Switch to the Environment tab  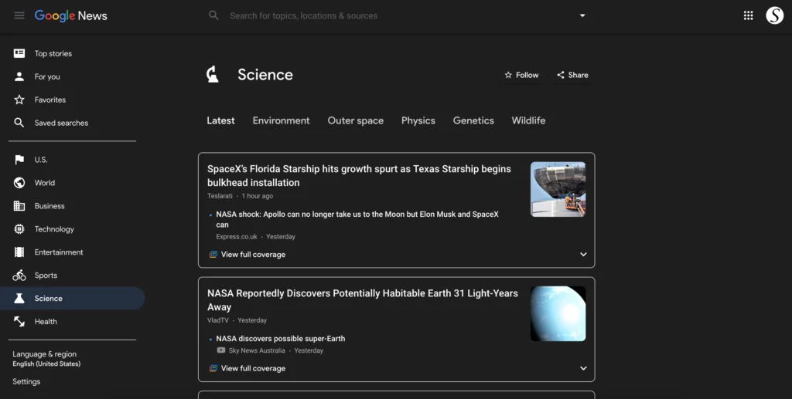click(281, 120)
